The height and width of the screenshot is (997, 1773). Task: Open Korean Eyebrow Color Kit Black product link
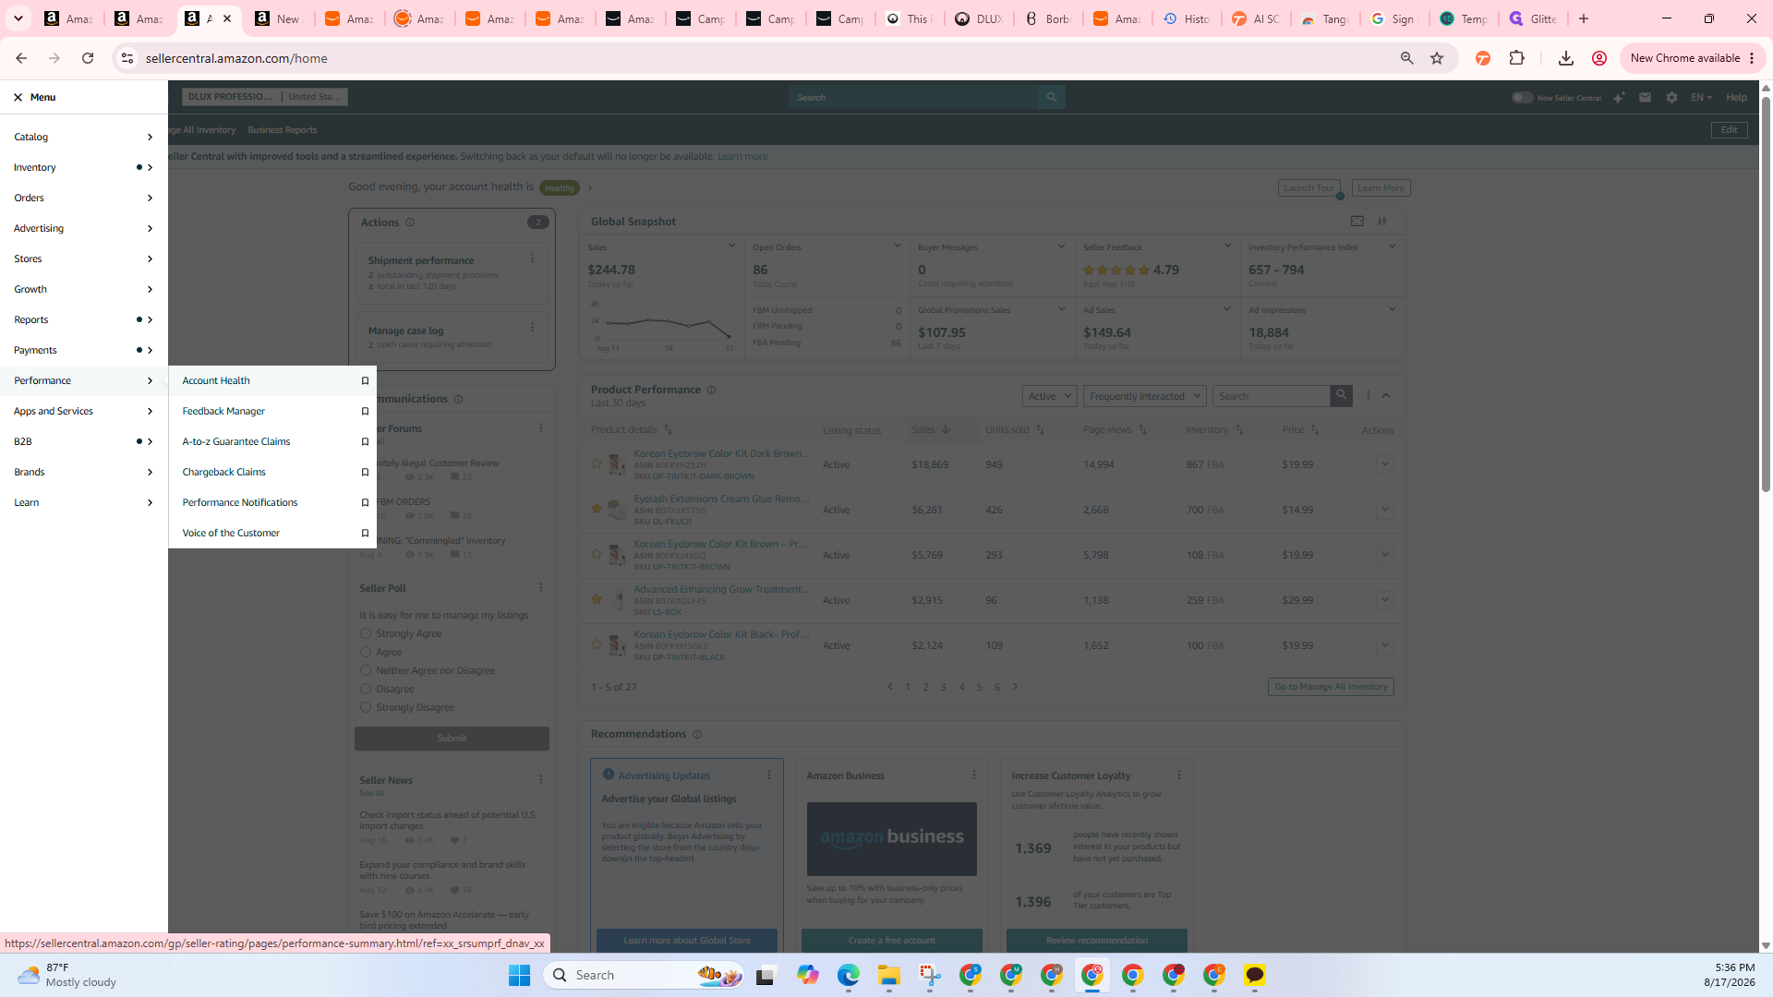coord(721,634)
